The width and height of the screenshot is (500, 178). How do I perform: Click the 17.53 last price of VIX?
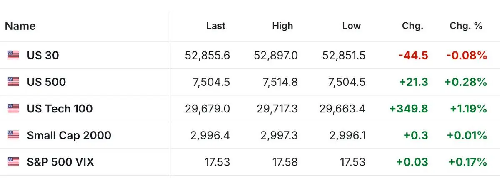217,162
